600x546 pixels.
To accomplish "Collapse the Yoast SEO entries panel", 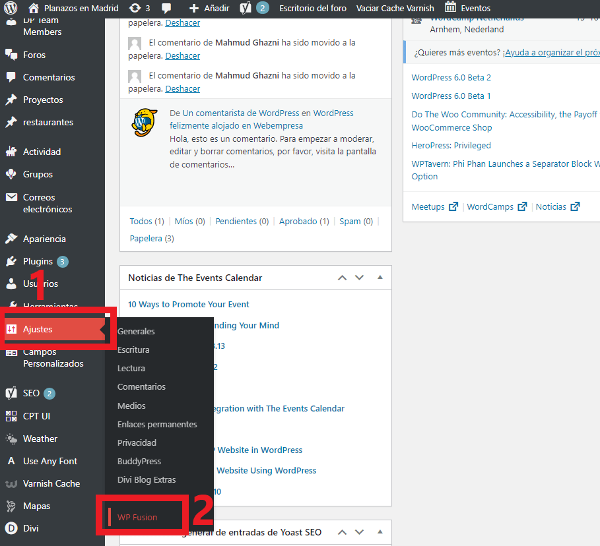I will (380, 532).
